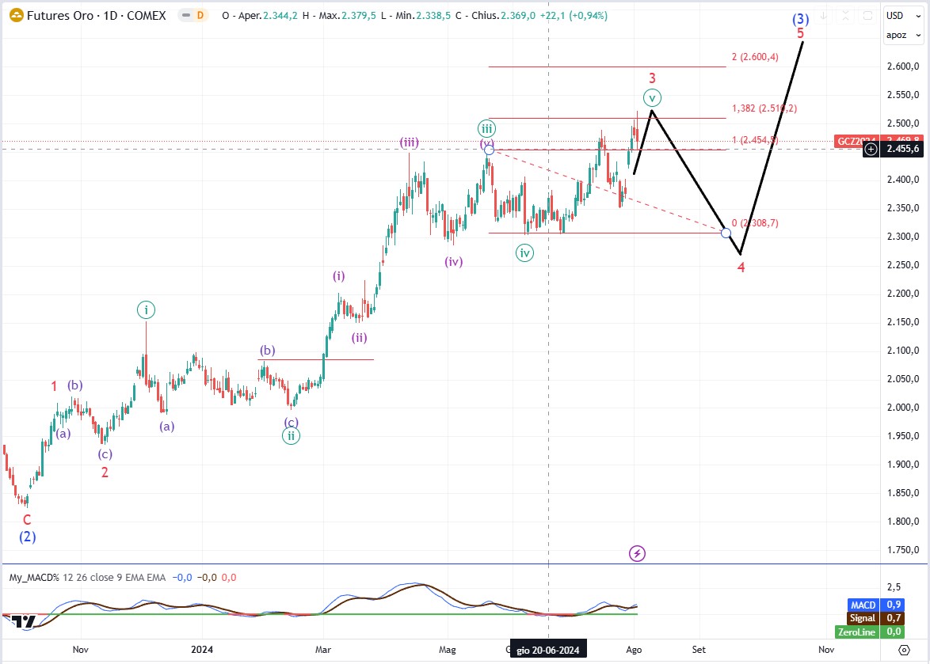Image resolution: width=930 pixels, height=664 pixels.
Task: Click the gold bars symbol icon
Action: [x=17, y=15]
